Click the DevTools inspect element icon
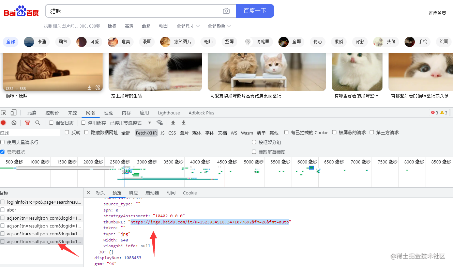Viewport: 453px width, 267px height. click(x=4, y=113)
